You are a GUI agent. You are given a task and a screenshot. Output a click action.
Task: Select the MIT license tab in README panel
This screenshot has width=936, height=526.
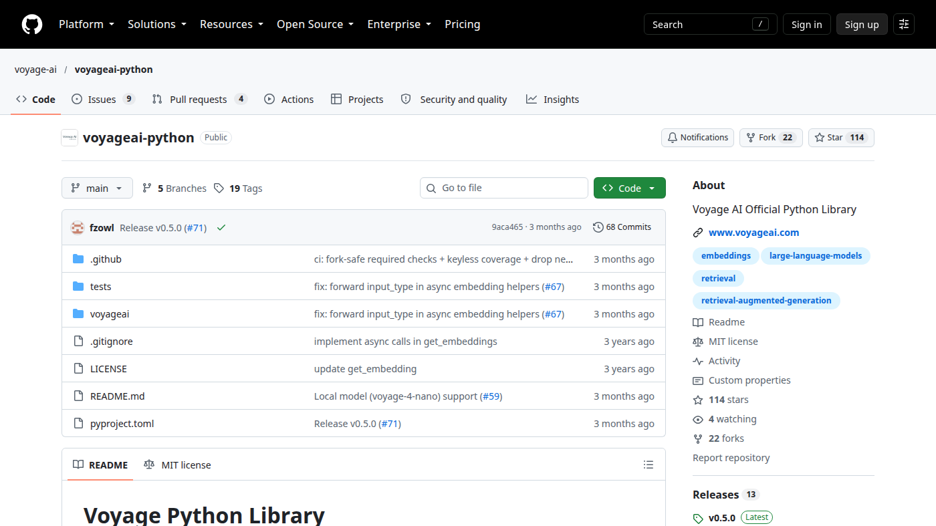tap(177, 465)
